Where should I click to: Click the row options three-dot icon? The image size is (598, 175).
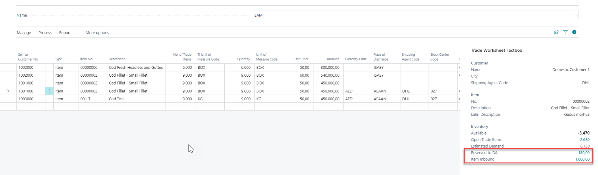[49, 91]
